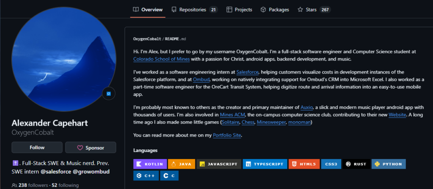Screen dimensions: 433x189
Task: Open the Repositories tab
Action: tap(195, 9)
